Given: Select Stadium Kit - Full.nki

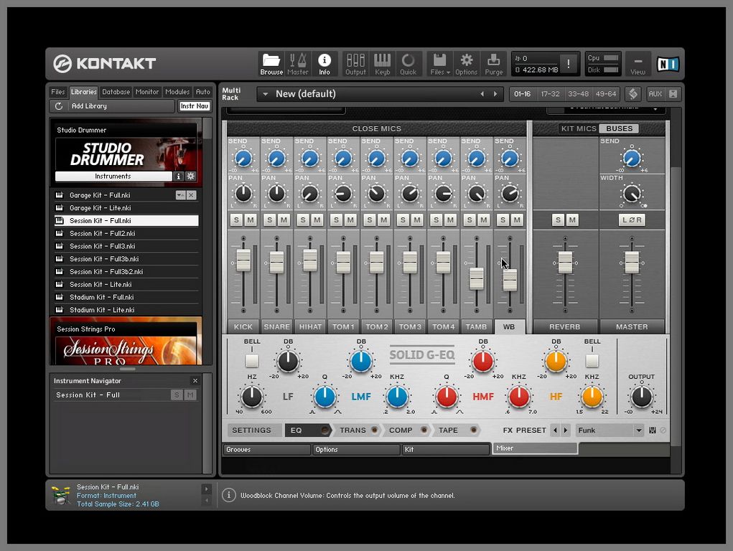Looking at the screenshot, I should (x=127, y=297).
